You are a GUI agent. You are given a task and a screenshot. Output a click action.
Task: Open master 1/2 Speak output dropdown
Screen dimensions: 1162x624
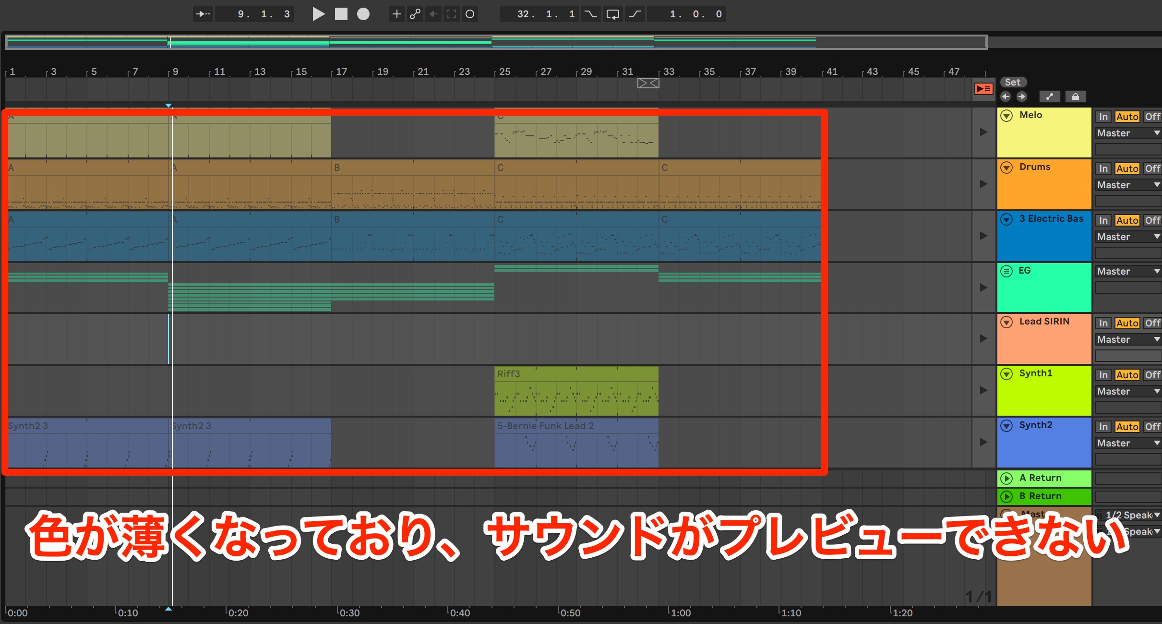click(x=1128, y=515)
